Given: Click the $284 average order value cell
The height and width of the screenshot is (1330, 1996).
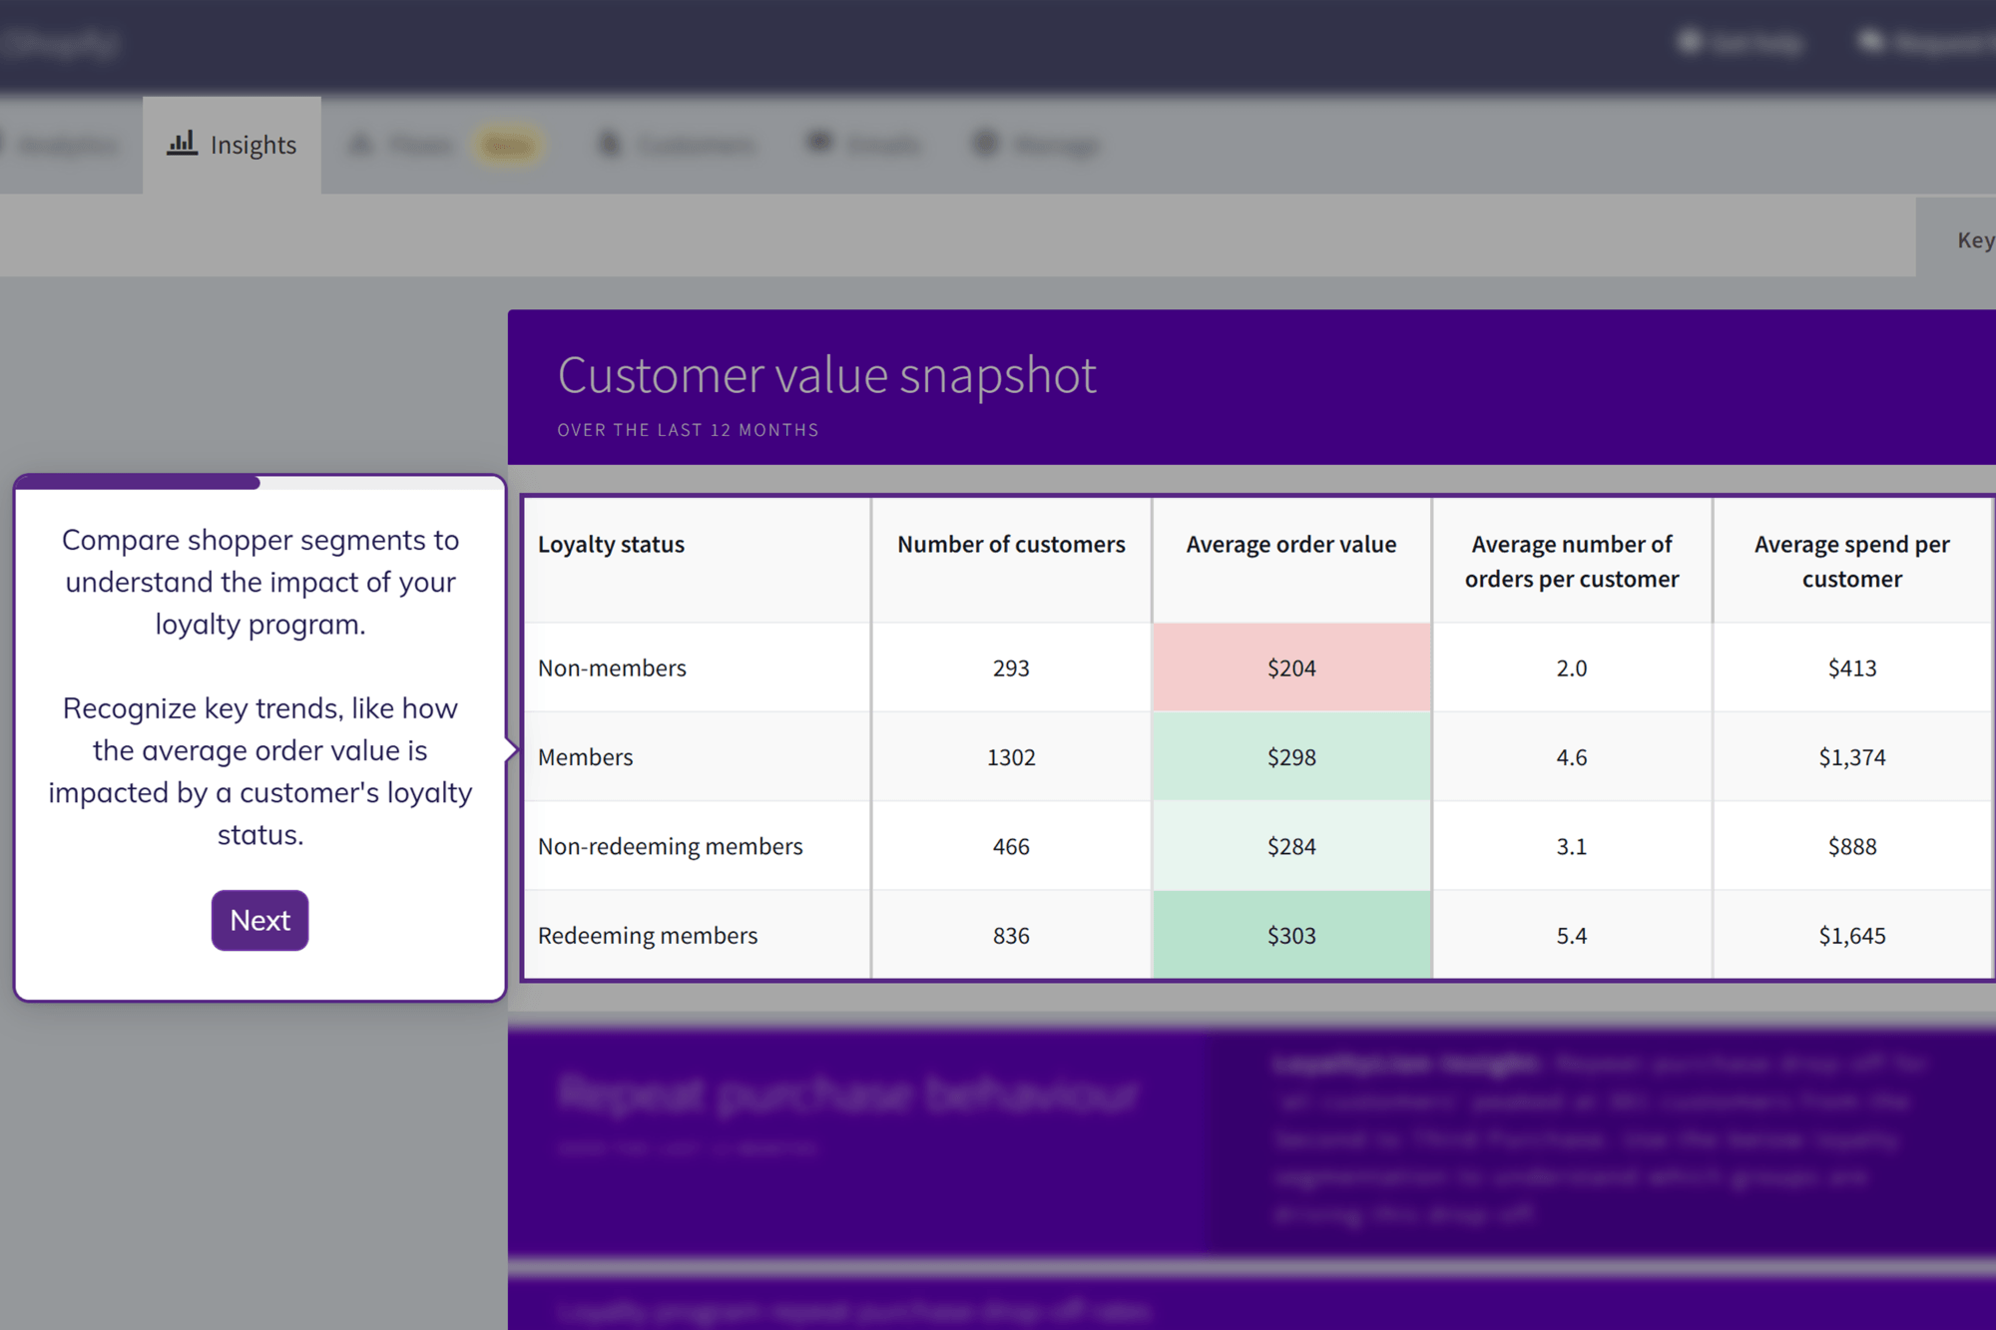Looking at the screenshot, I should [1291, 846].
